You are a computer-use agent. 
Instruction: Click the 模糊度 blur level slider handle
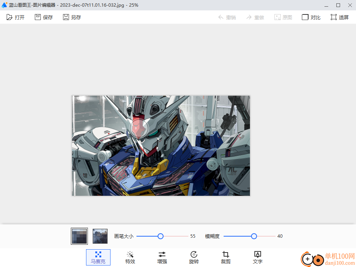pos(254,236)
